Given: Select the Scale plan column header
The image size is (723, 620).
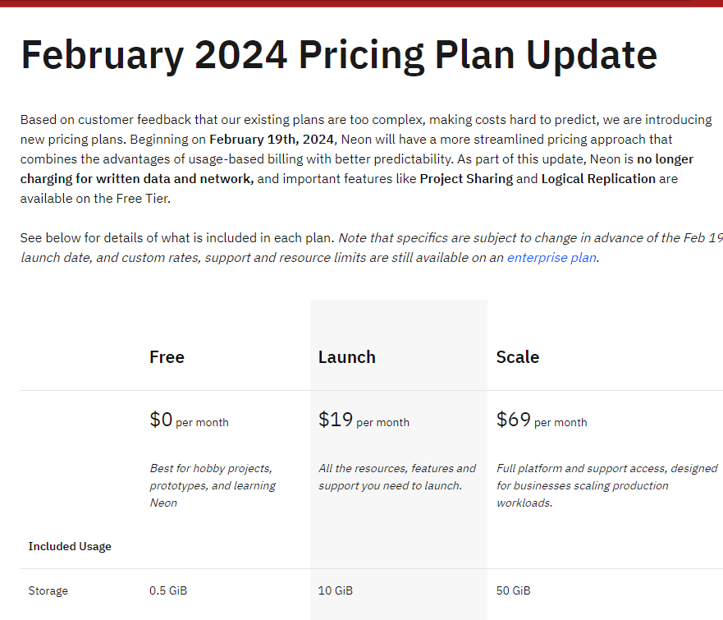Looking at the screenshot, I should [518, 357].
